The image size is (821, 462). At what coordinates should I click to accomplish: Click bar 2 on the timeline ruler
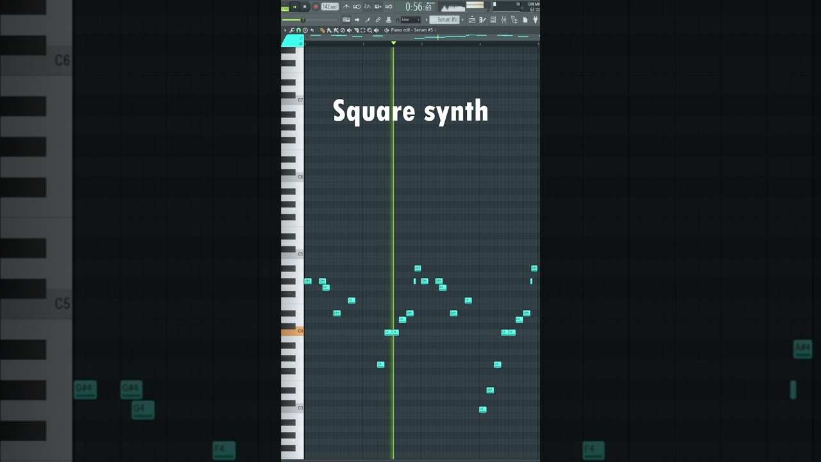tap(363, 44)
